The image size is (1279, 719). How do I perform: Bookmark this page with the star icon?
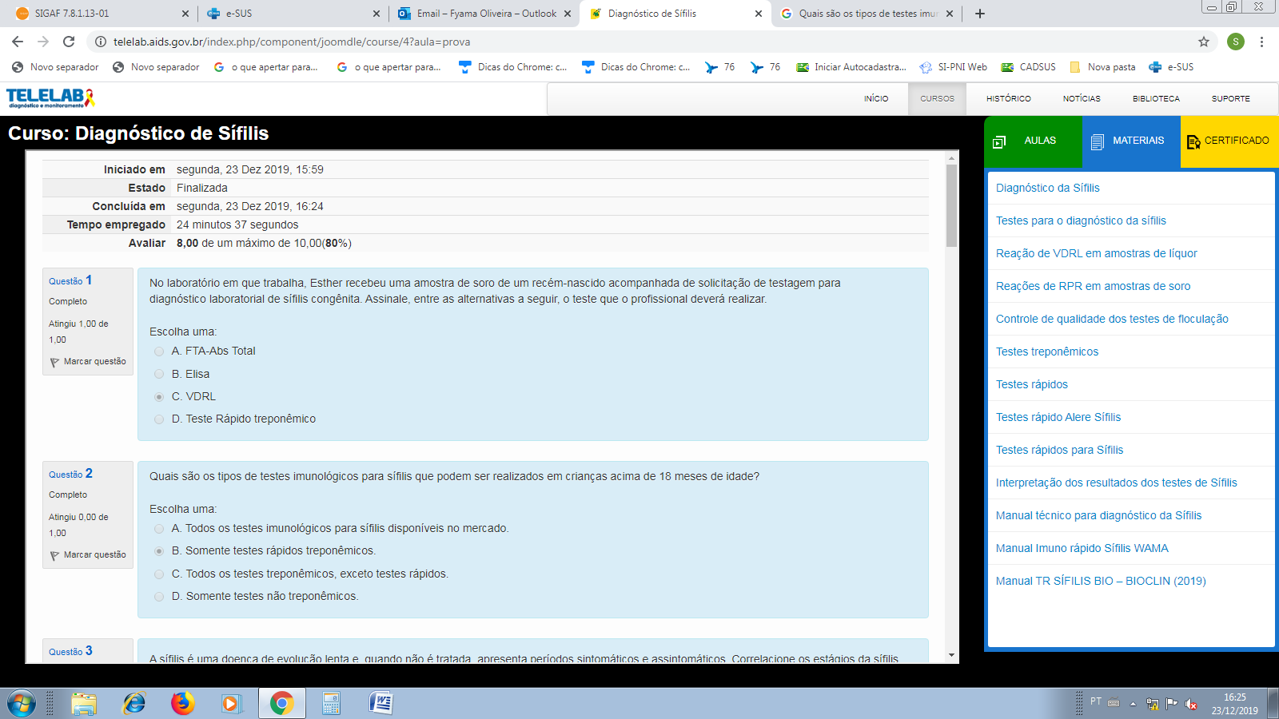tap(1204, 42)
